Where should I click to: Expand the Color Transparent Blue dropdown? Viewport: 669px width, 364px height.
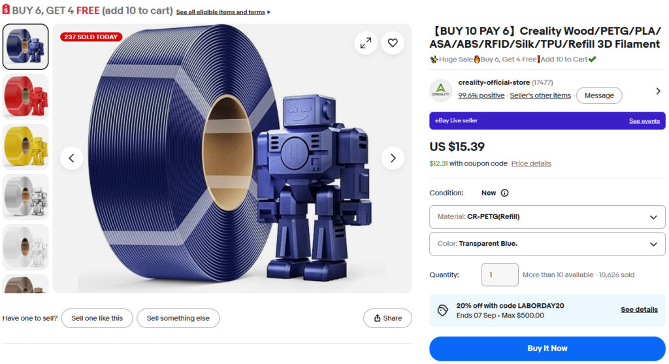[547, 244]
